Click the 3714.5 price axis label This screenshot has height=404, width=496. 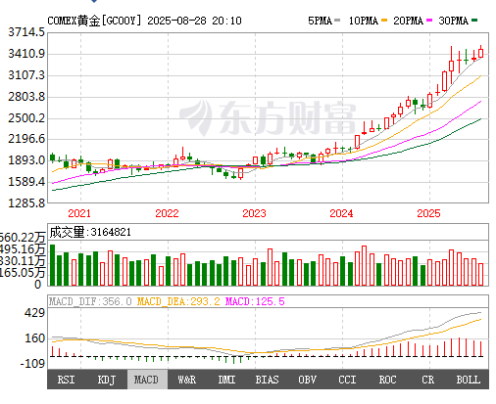click(x=26, y=32)
